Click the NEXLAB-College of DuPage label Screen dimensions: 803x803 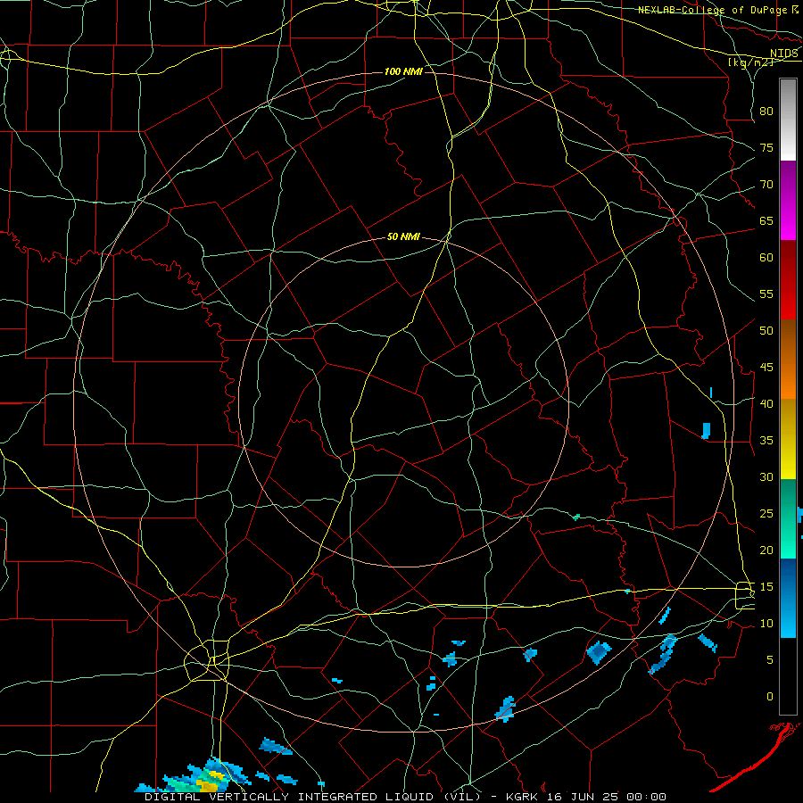712,10
